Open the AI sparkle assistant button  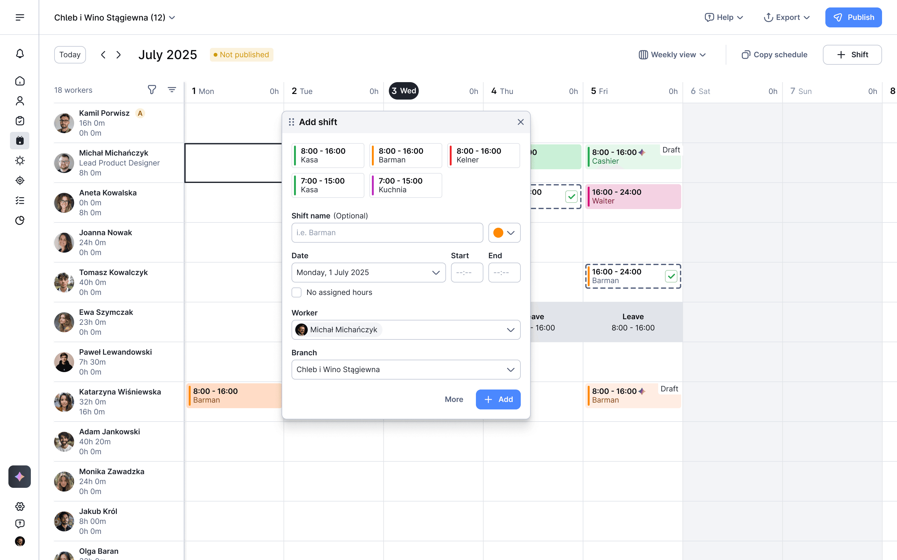20,476
